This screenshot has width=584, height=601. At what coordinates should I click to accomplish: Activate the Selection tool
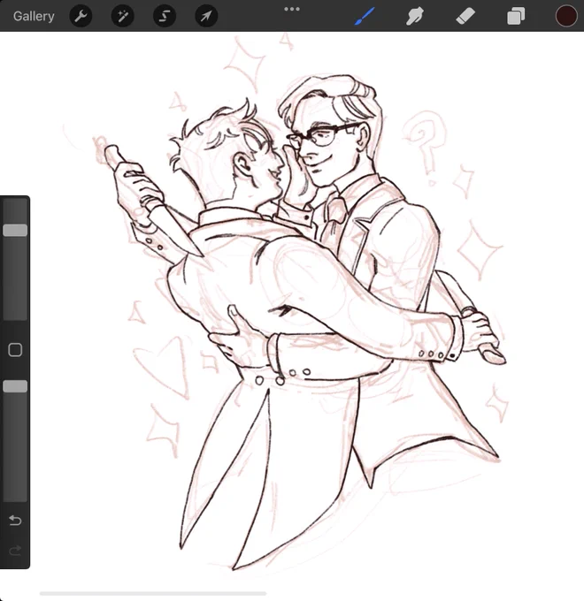click(165, 16)
